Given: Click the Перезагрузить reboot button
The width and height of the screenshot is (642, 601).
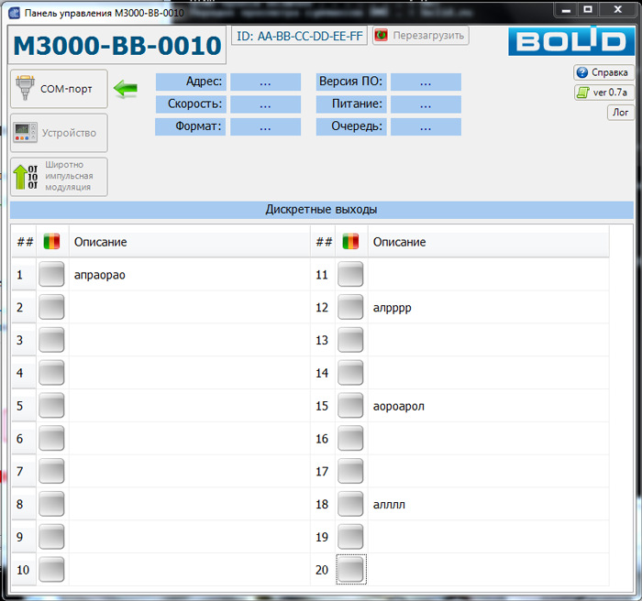Looking at the screenshot, I should tap(420, 36).
